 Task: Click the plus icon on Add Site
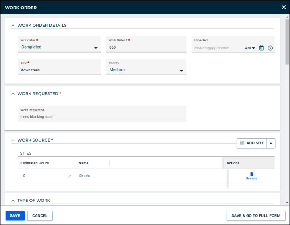pyautogui.click(x=242, y=143)
